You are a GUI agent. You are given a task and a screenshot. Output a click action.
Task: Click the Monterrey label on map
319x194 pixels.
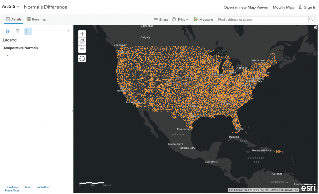(184, 129)
